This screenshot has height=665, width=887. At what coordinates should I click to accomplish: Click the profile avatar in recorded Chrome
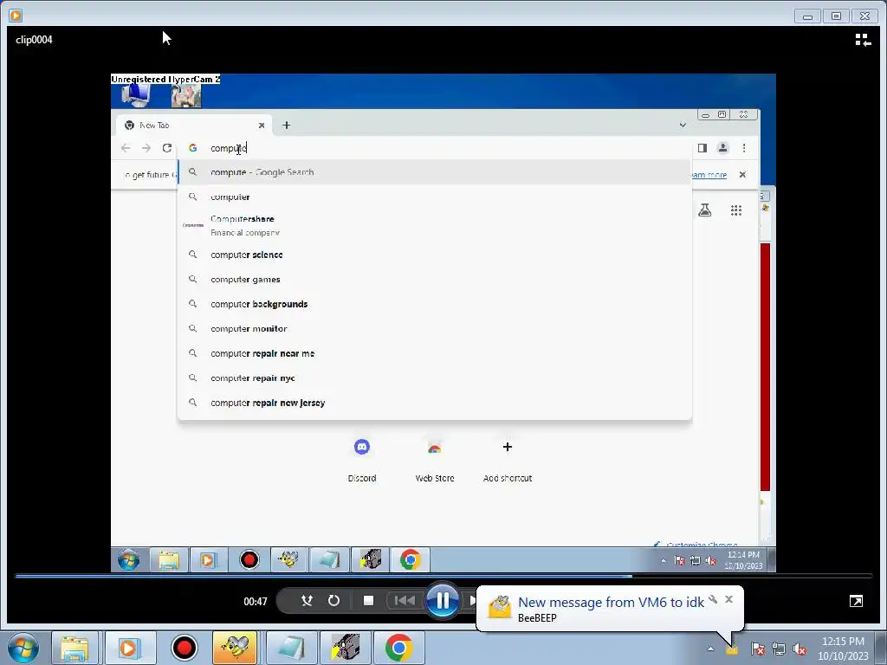722,148
